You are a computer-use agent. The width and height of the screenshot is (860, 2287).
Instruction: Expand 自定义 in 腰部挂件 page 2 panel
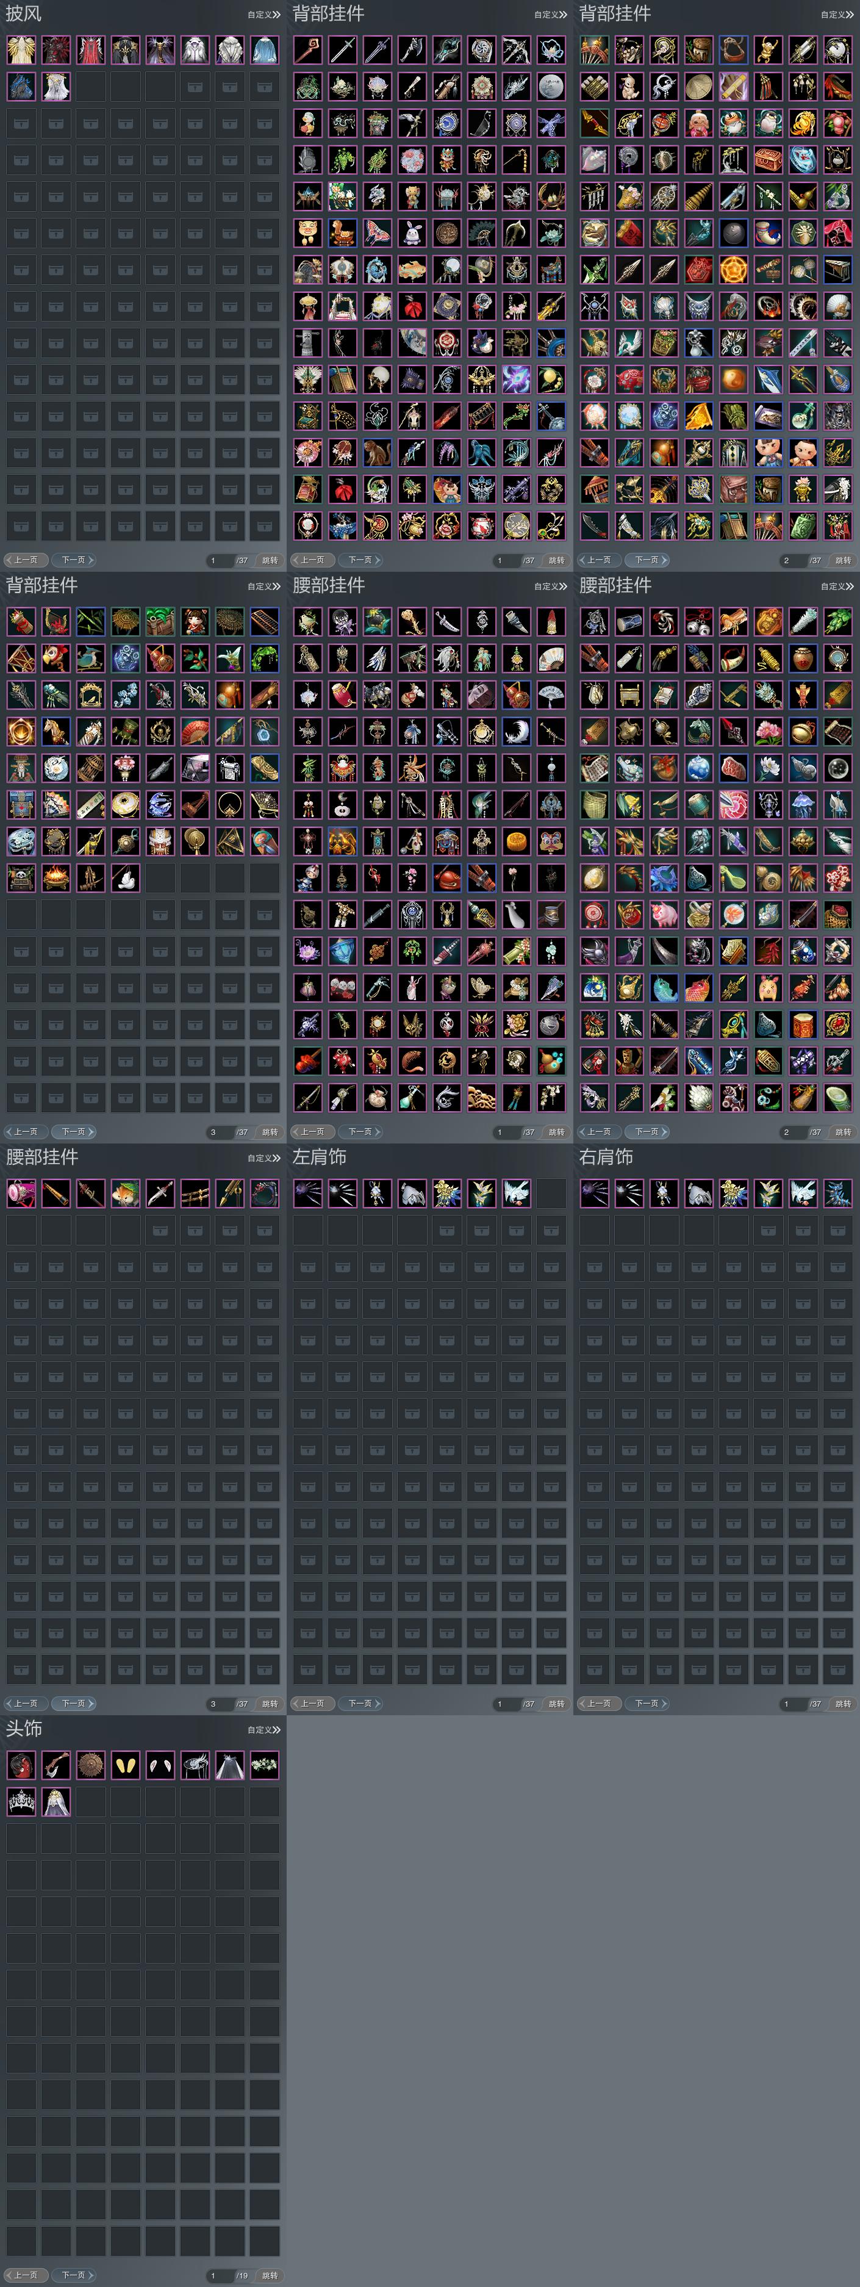click(x=837, y=586)
